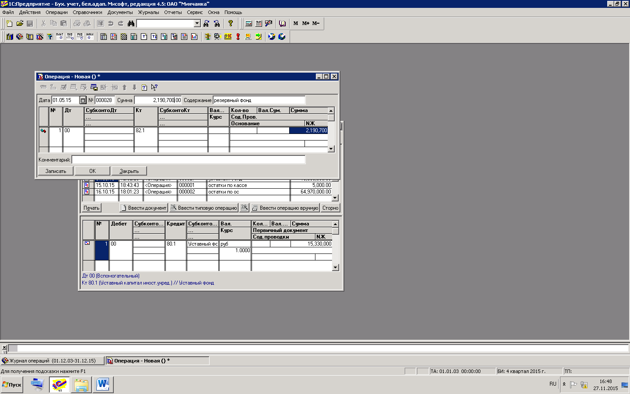The width and height of the screenshot is (630, 394).
Task: Click the bar chart diagram report icon
Action: pyautogui.click(x=194, y=37)
